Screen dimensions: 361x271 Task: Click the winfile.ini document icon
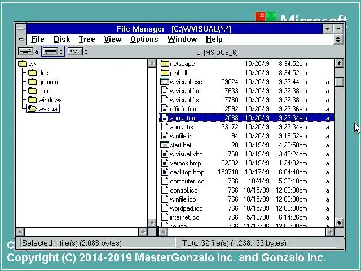click(164, 135)
